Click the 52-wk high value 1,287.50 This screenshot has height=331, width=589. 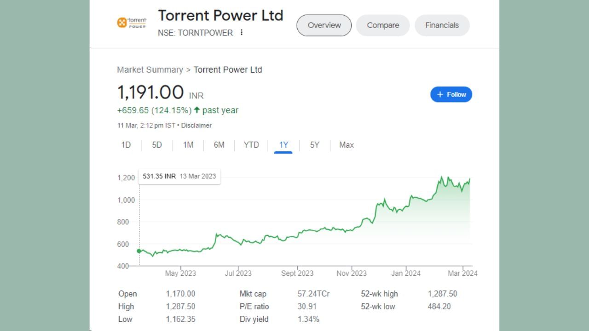[442, 294]
